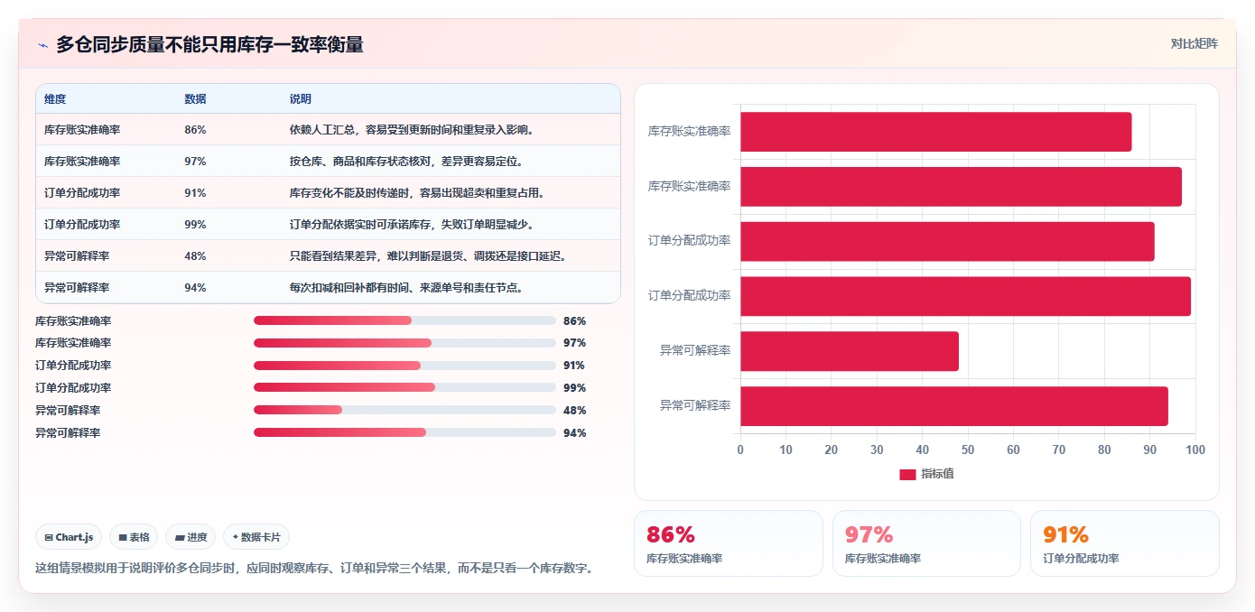Click table description starting with 每次扣减和回补
Screen dimensions: 1255x612
(x=406, y=288)
